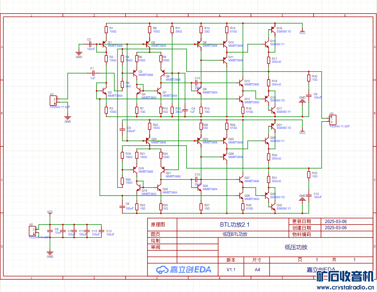The image size is (377, 292).
Task: Select resistor R33 10Ω symbol
Action: [309, 174]
